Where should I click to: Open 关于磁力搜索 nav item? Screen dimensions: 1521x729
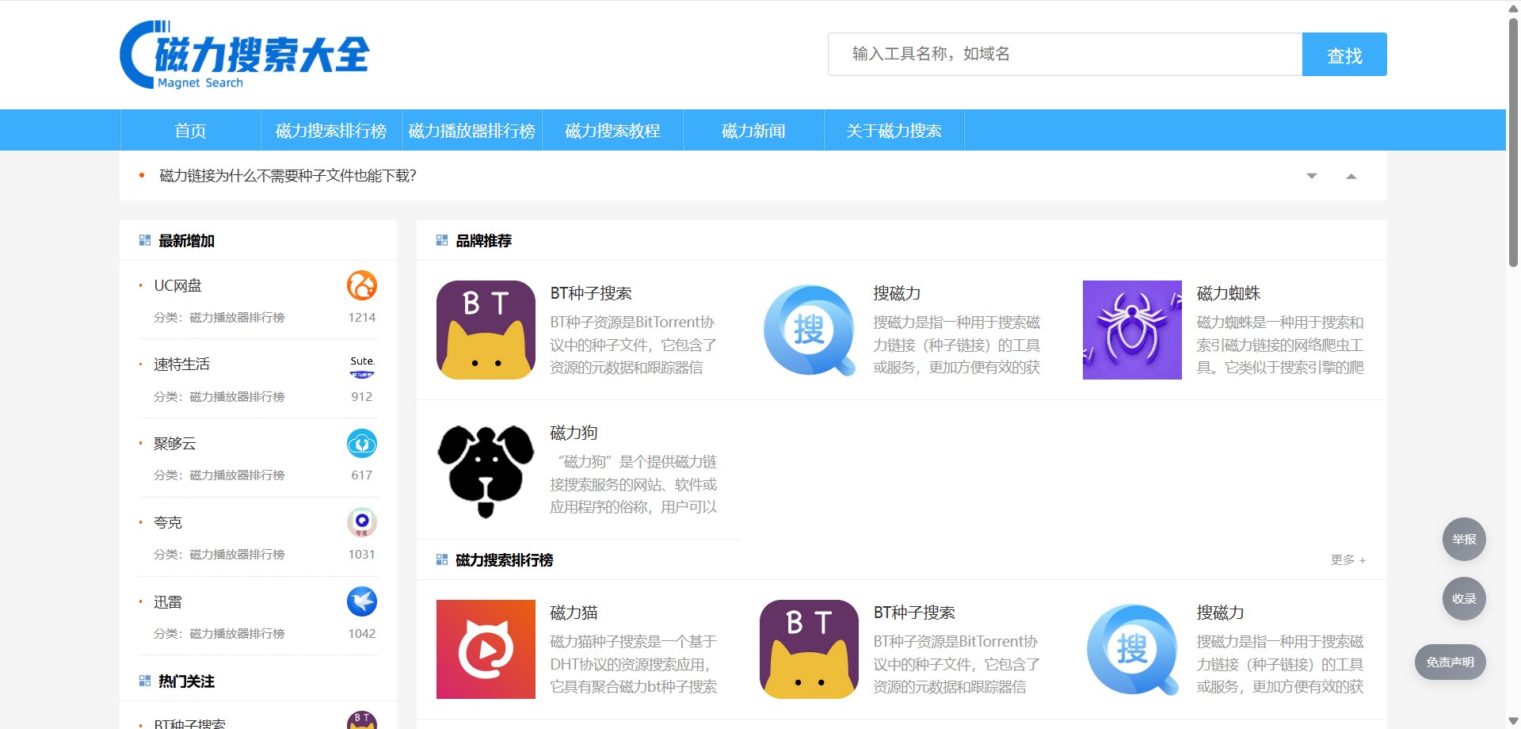coord(894,130)
